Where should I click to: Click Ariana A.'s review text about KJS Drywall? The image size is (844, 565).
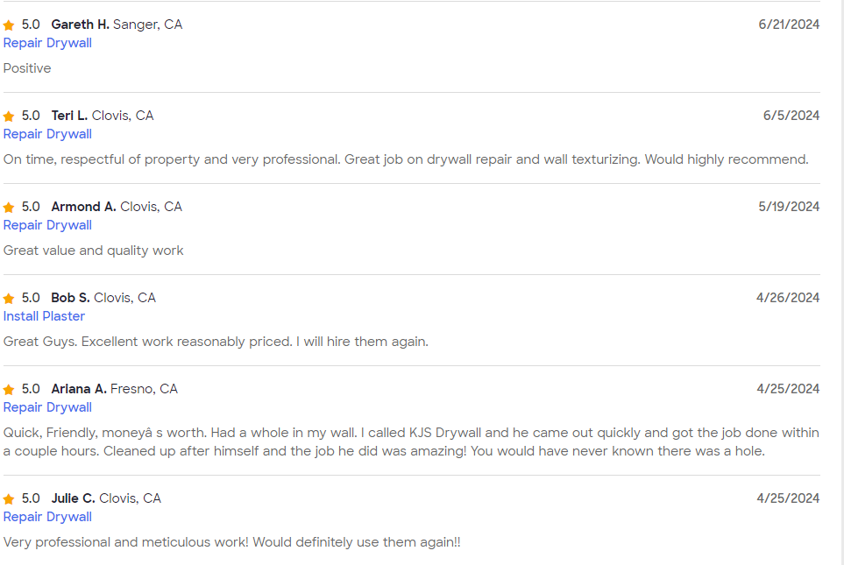[411, 442]
